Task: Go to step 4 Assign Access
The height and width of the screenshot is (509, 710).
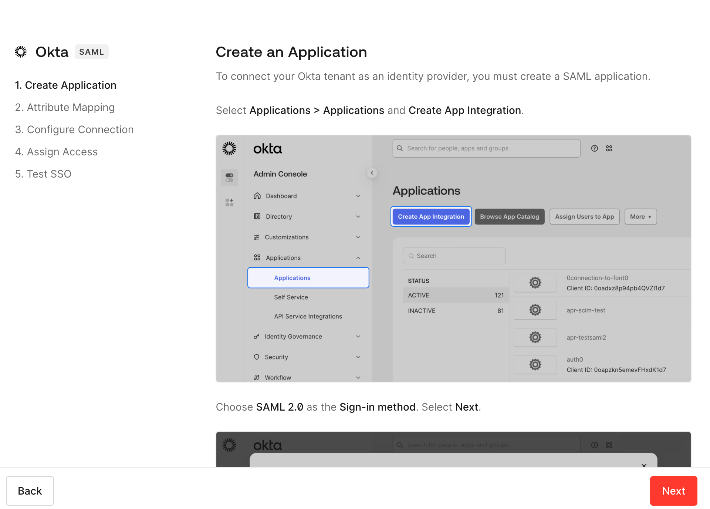Action: [x=56, y=152]
